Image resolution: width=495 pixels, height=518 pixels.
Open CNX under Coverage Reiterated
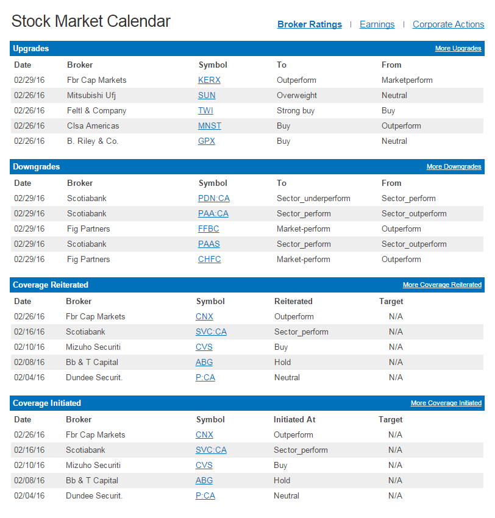pos(204,317)
